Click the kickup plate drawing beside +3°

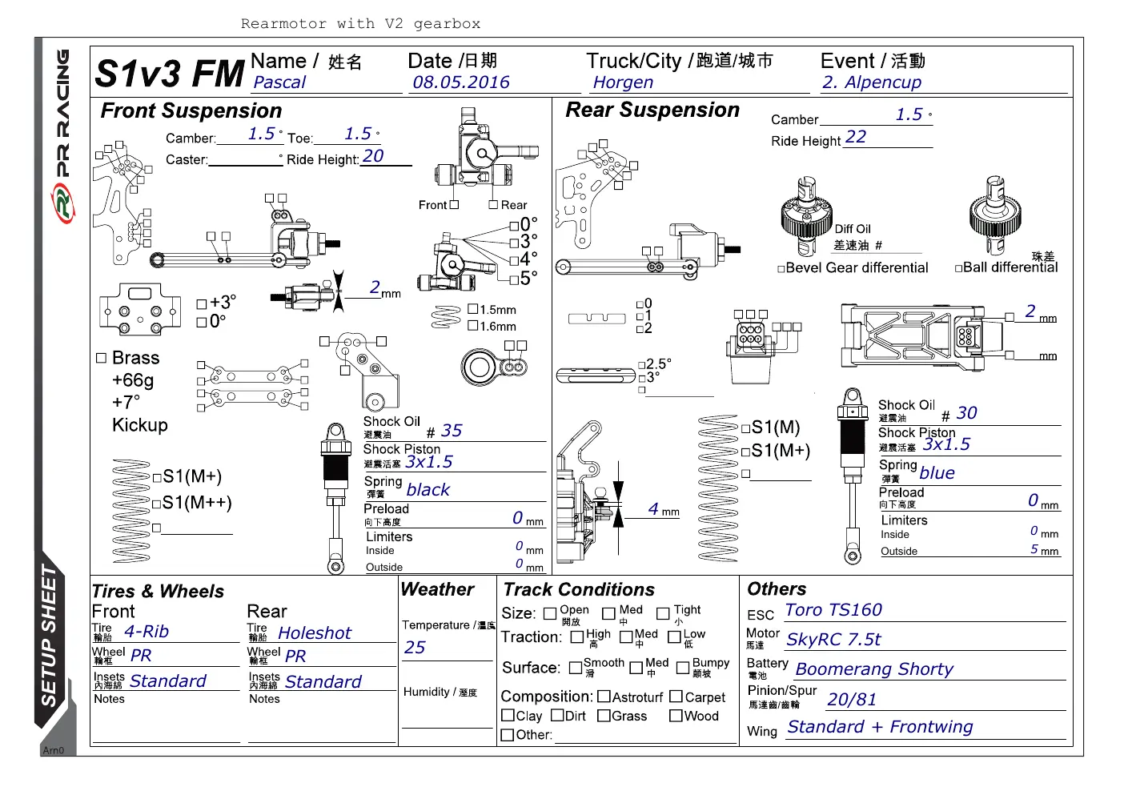141,309
